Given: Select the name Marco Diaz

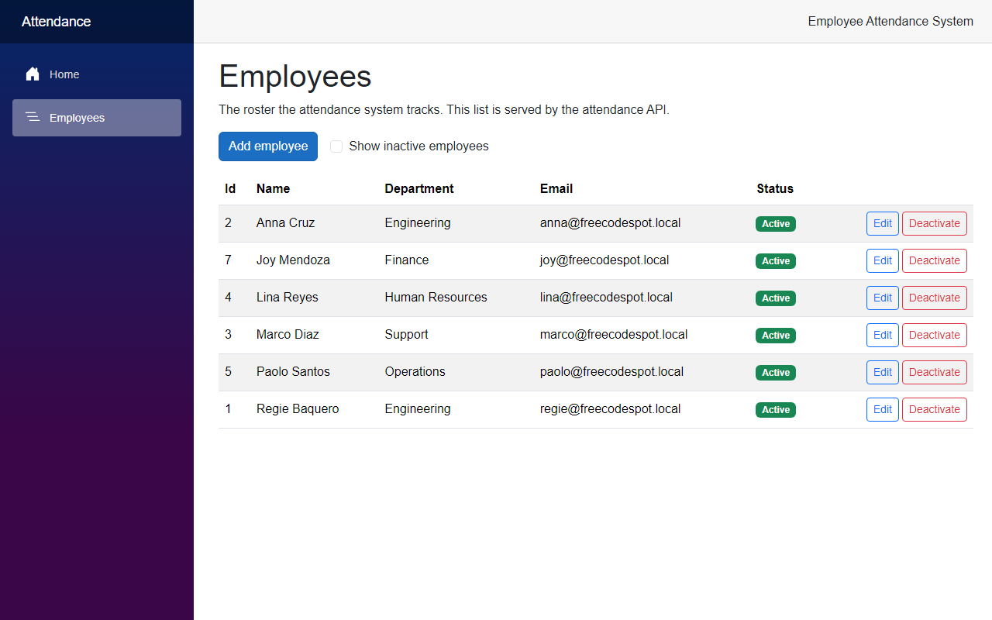Looking at the screenshot, I should 288,334.
